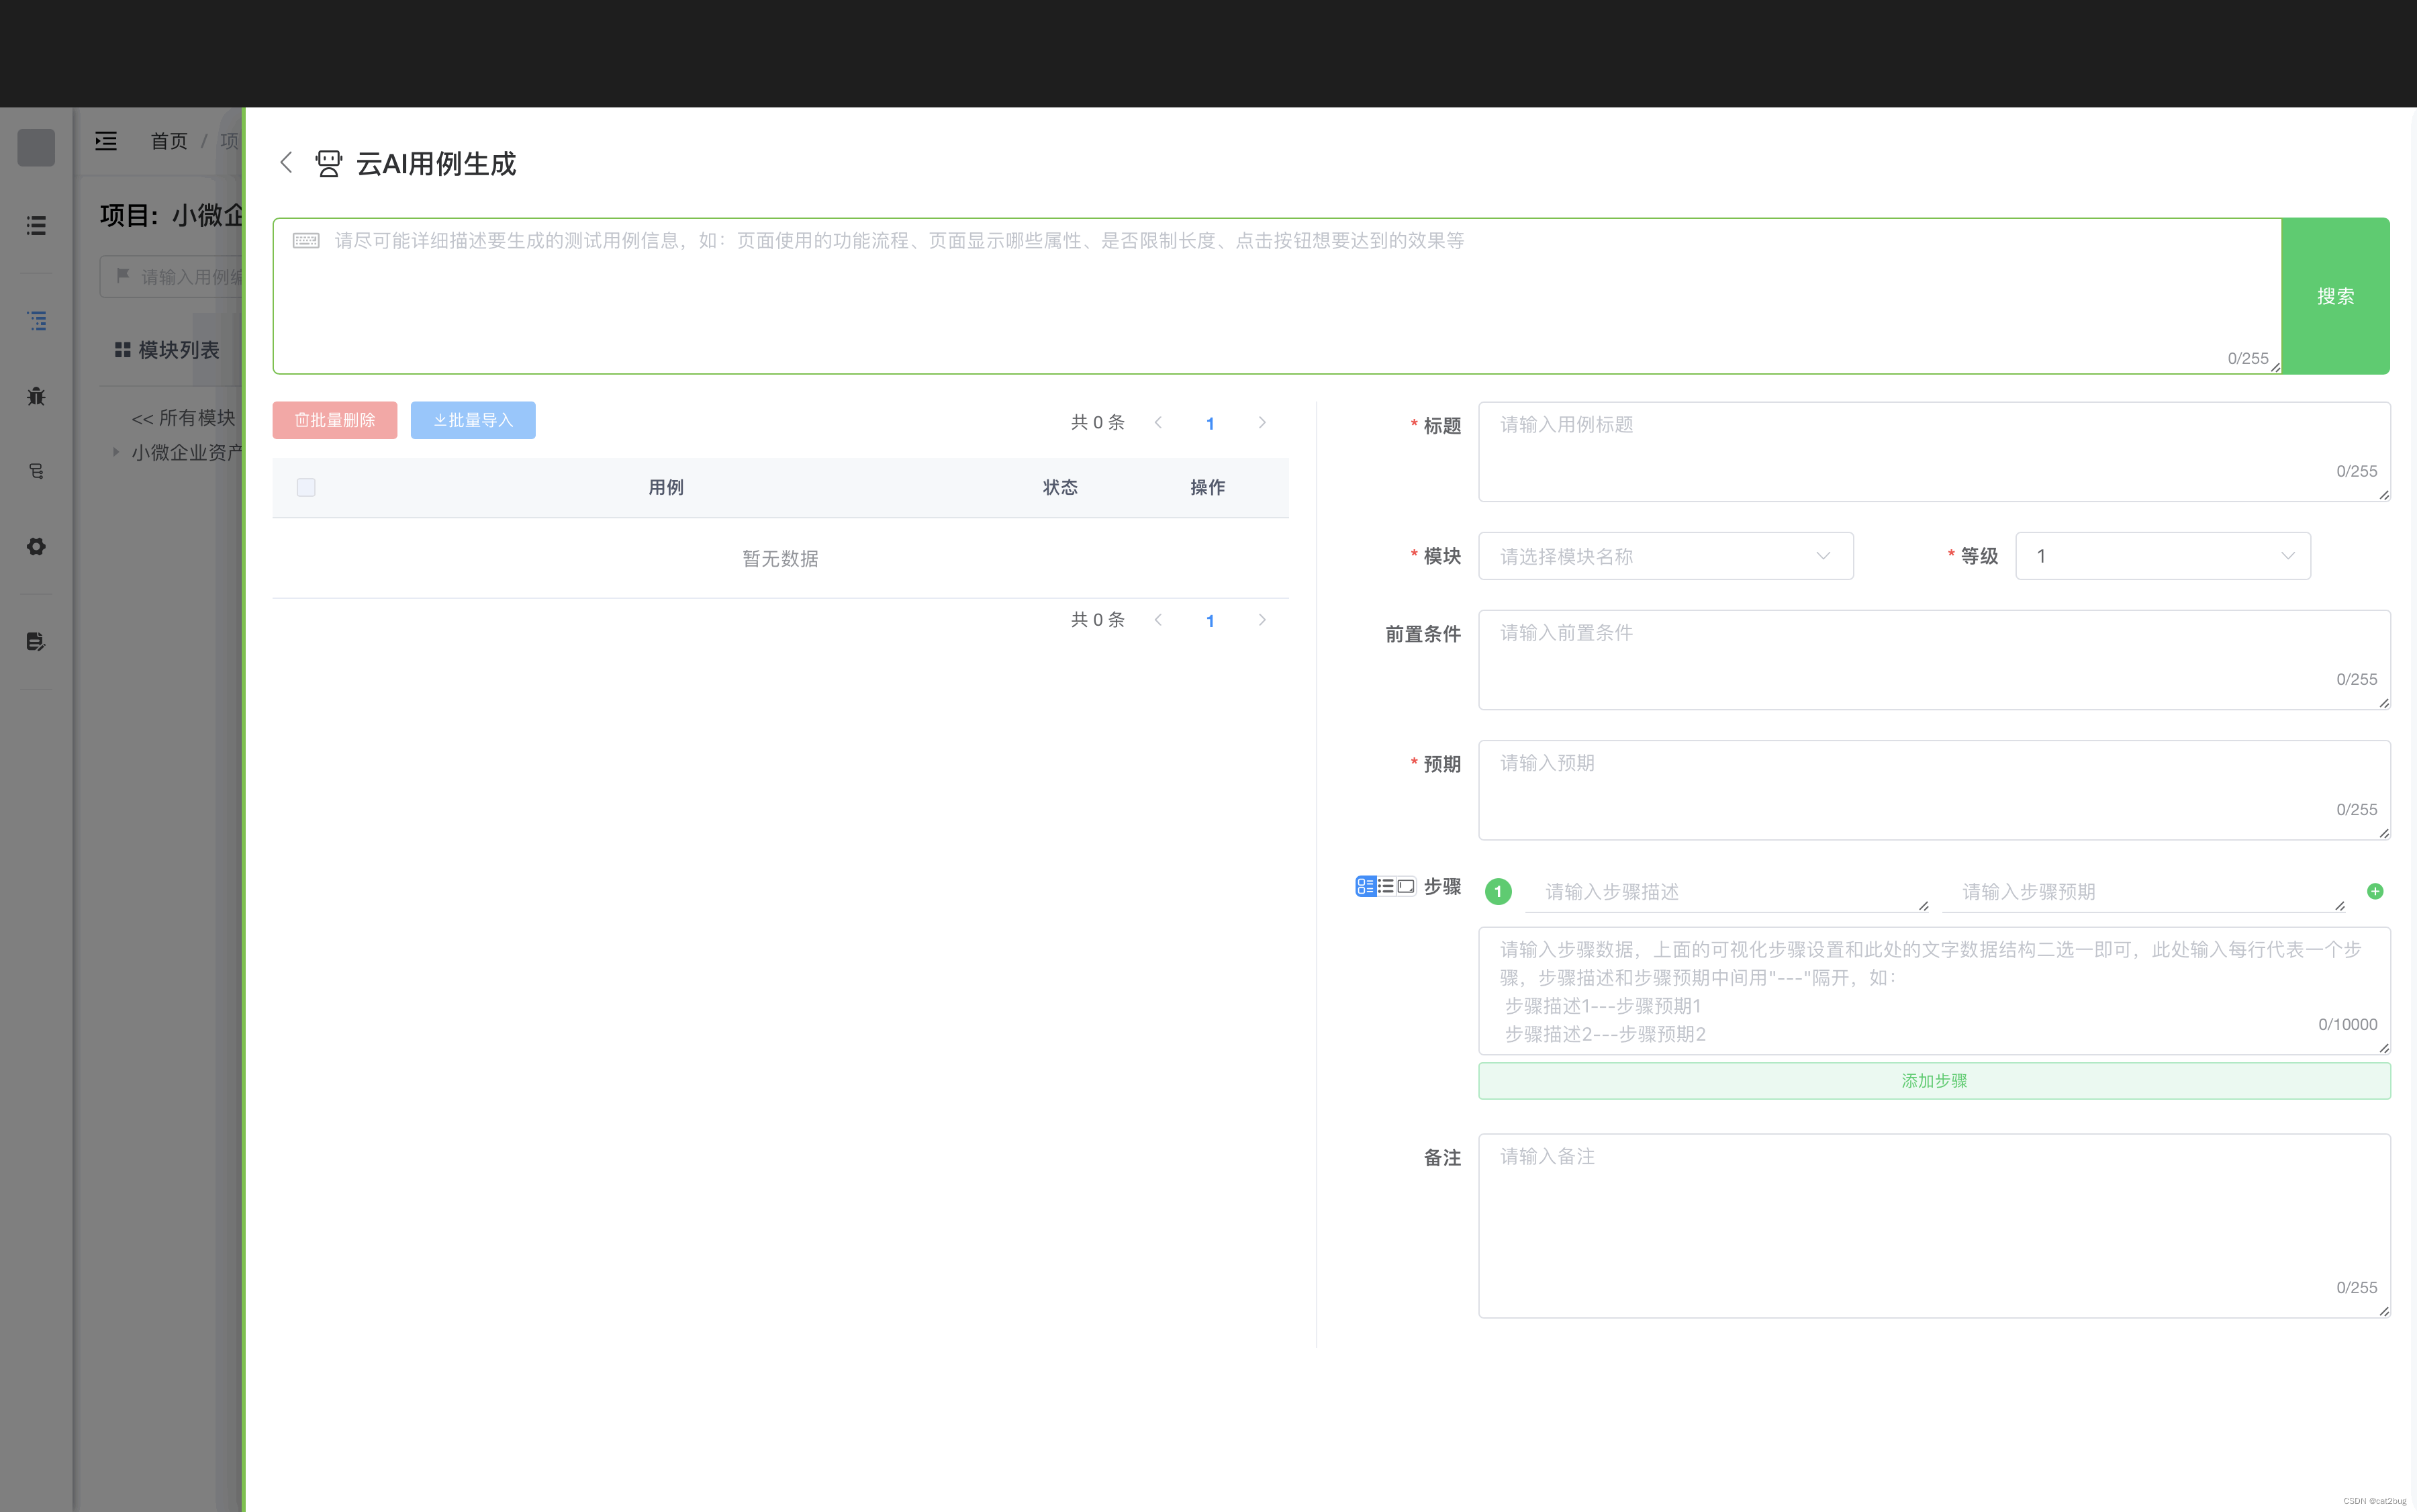Focus the 预期 expected result textarea
The height and width of the screenshot is (1512, 2417).
[1934, 790]
